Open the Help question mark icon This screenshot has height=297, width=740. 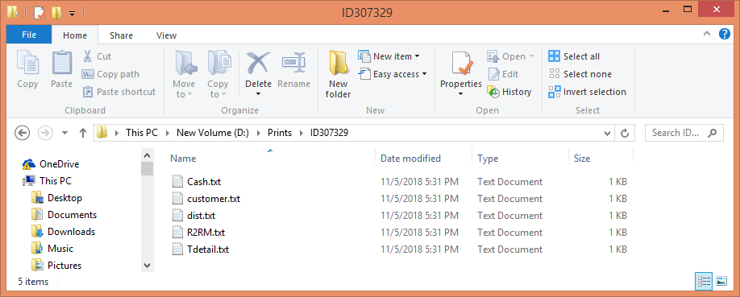tap(725, 34)
